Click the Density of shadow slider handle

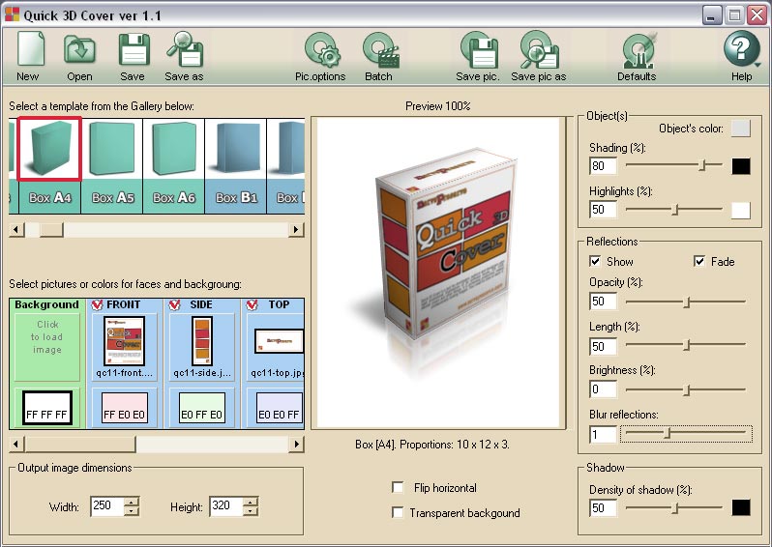[675, 507]
